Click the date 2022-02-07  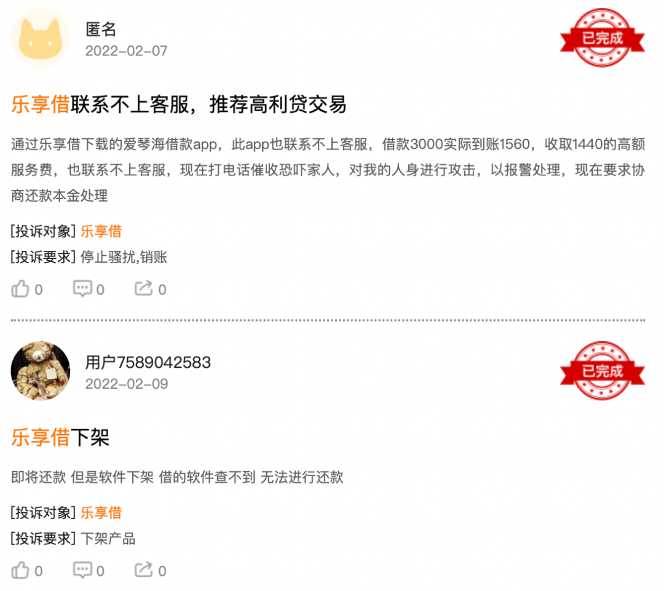[126, 51]
